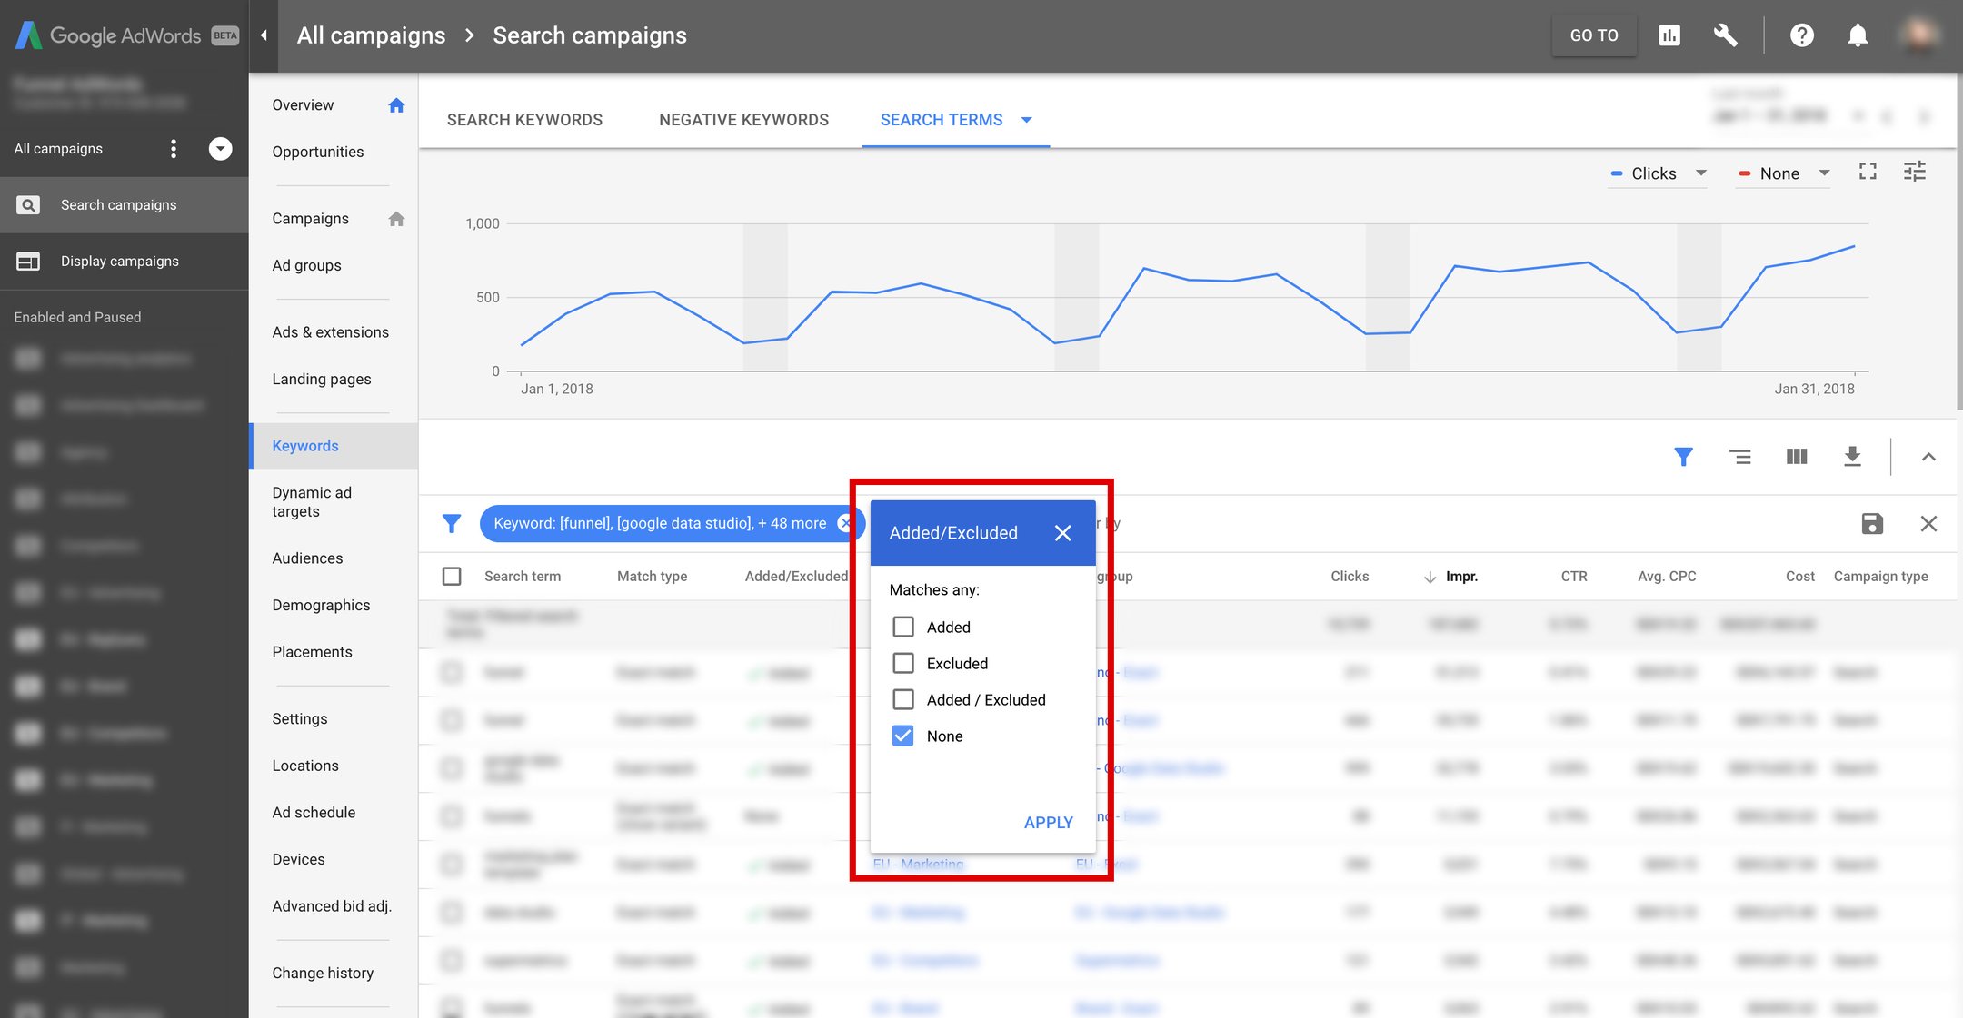The height and width of the screenshot is (1018, 1963).
Task: Switch to the Negative Keywords tab
Action: pyautogui.click(x=743, y=119)
